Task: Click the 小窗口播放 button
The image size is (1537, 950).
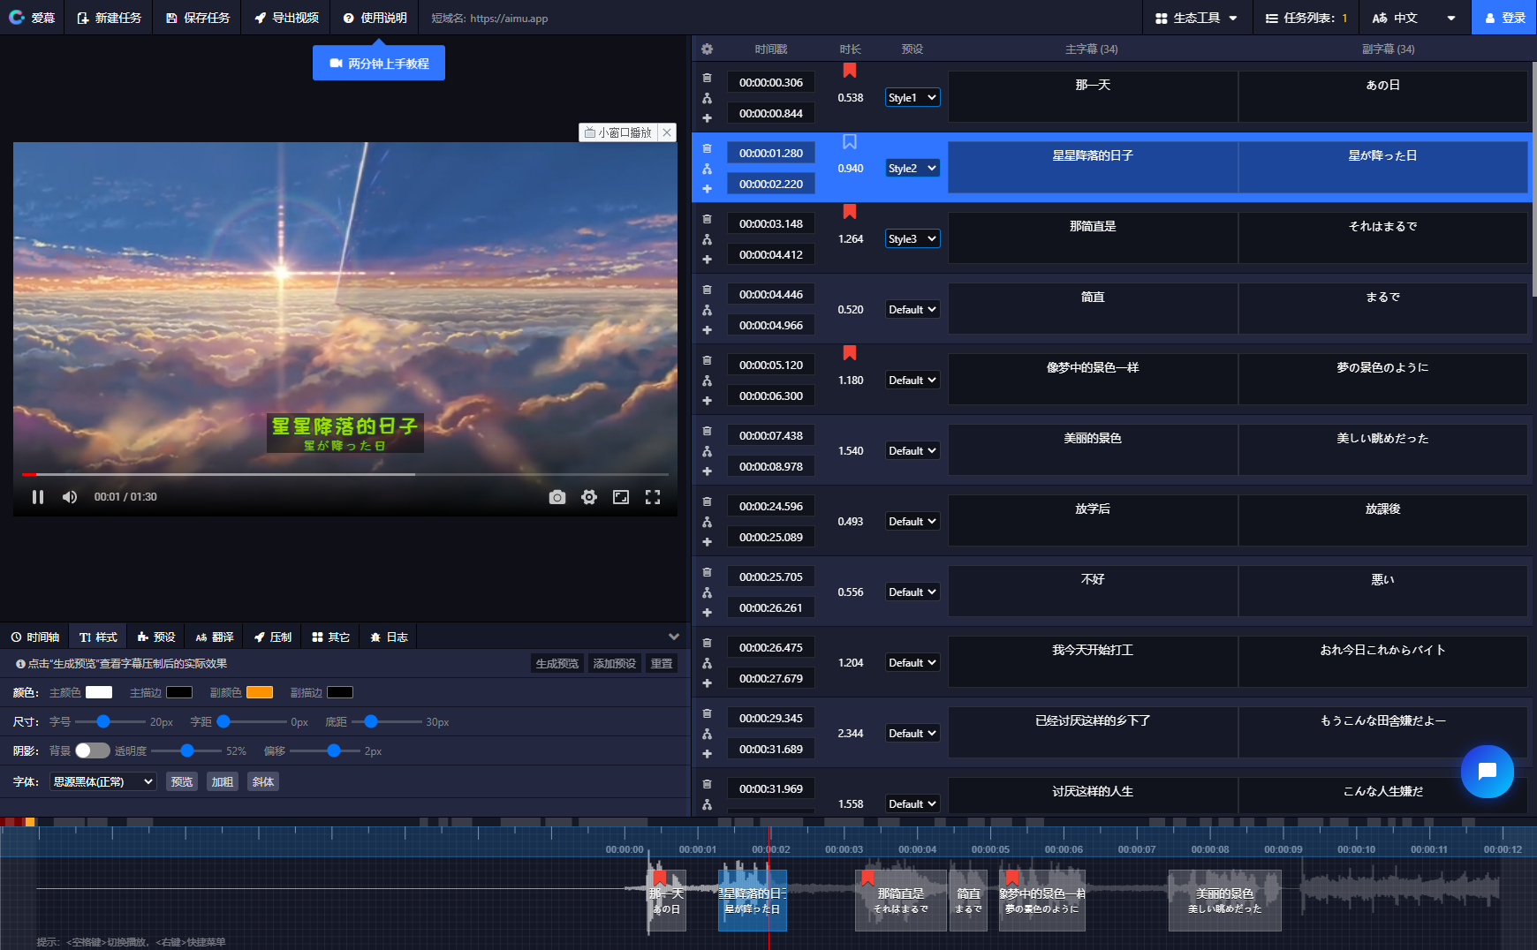Action: [x=618, y=132]
